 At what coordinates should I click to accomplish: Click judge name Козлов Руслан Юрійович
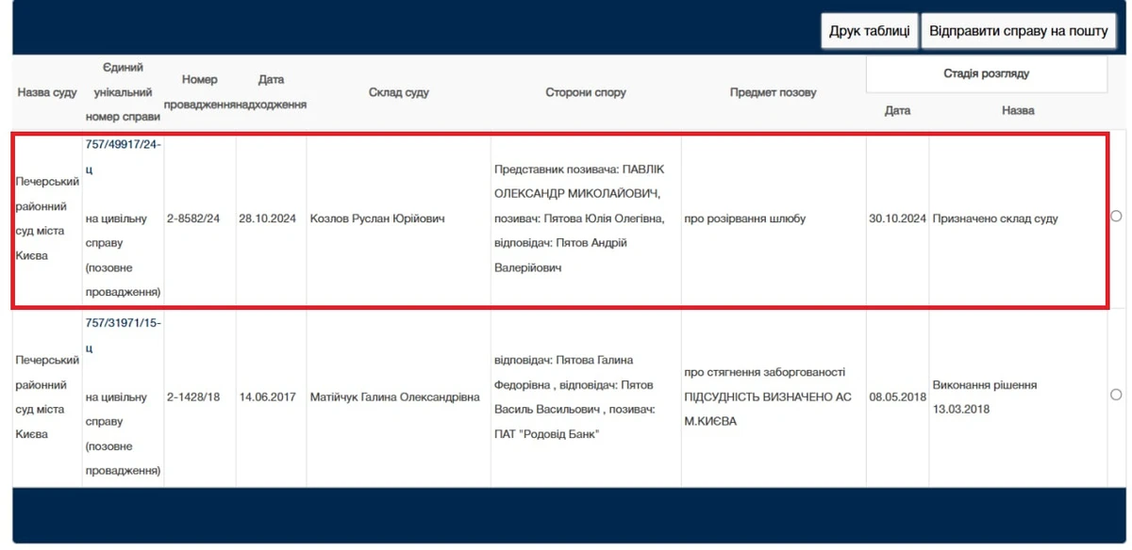click(x=377, y=218)
